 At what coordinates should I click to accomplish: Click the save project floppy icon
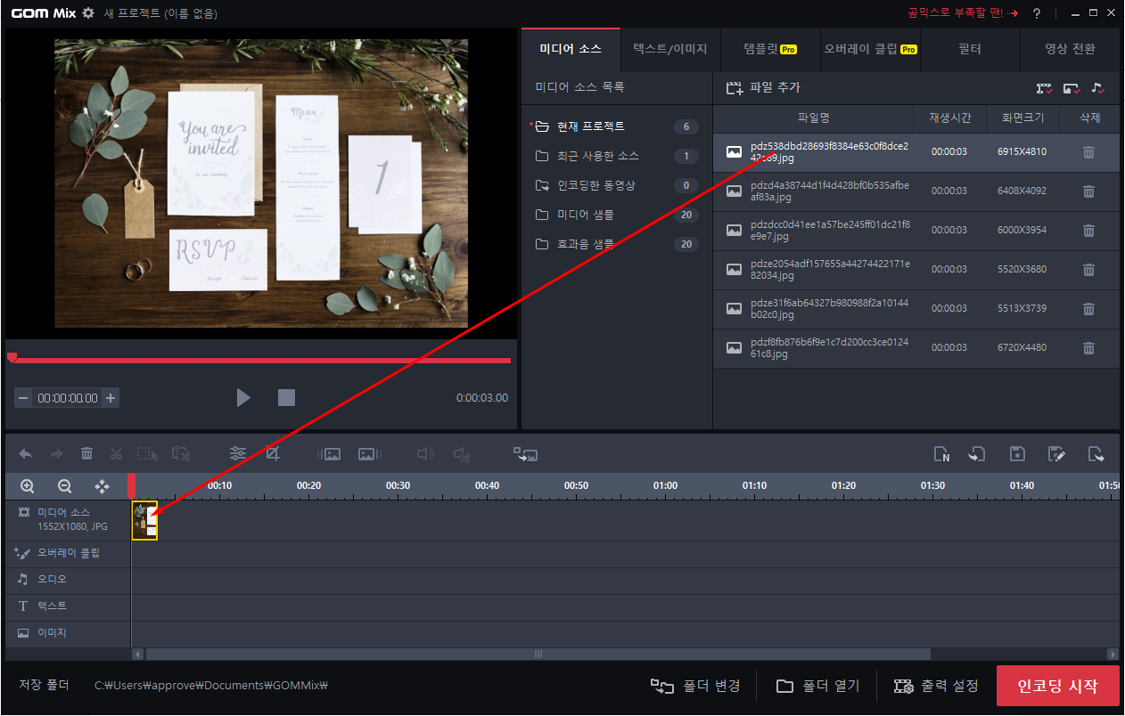(x=1017, y=454)
